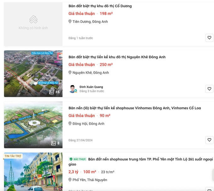Open the listing titled Bán đất biệt thự khu đô thị Cổ Dương

[x=100, y=6]
